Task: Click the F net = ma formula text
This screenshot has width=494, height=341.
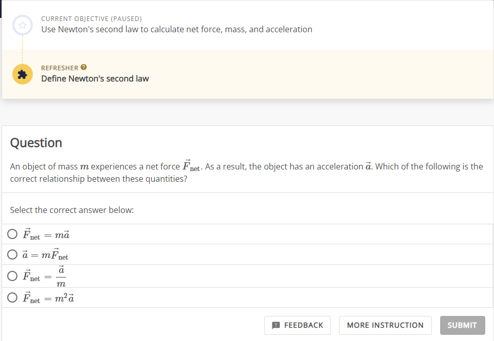Action: [46, 235]
